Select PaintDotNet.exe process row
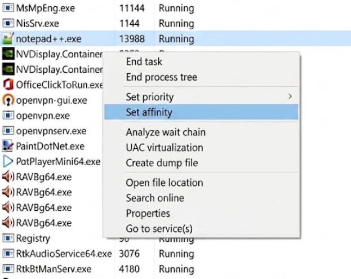 [x=50, y=146]
